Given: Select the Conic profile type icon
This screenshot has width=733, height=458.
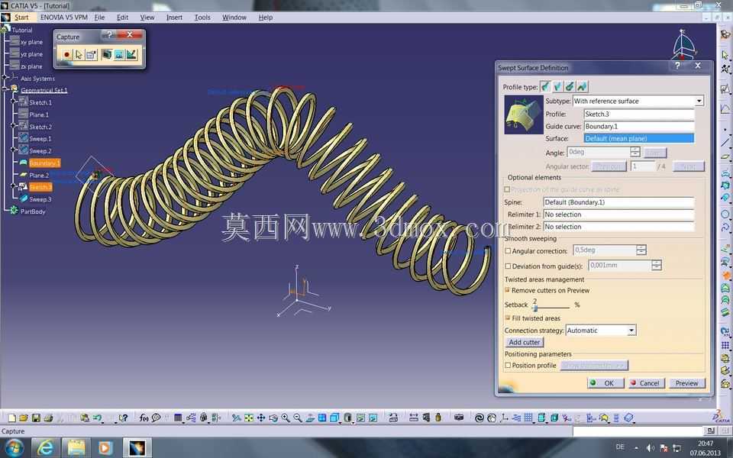Looking at the screenshot, I should point(582,86).
